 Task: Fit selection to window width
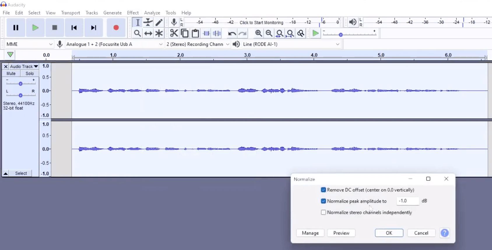pos(280,34)
